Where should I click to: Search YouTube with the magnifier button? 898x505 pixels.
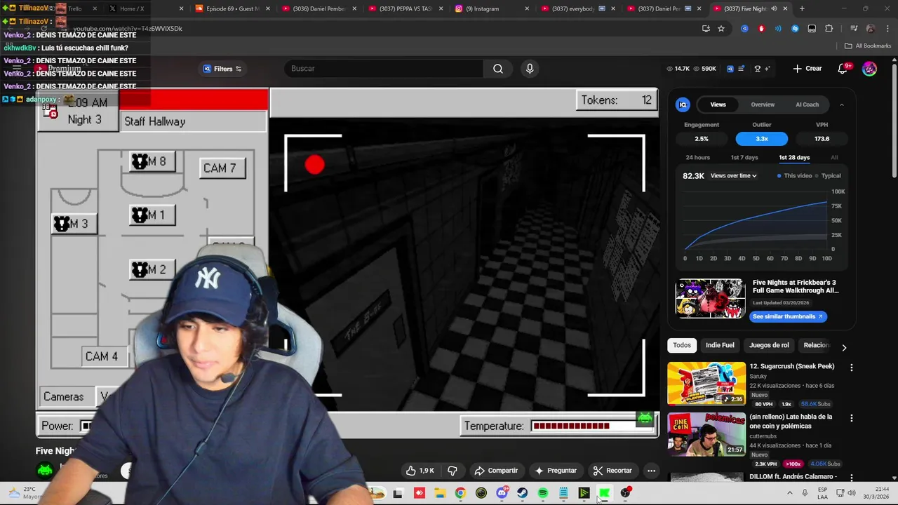click(498, 69)
